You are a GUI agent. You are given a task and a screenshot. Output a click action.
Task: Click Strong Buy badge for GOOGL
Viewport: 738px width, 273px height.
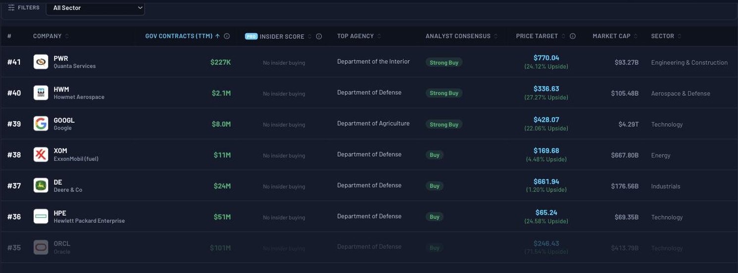[444, 125]
